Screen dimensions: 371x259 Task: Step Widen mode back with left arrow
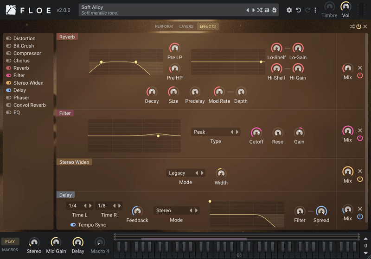[197, 173]
